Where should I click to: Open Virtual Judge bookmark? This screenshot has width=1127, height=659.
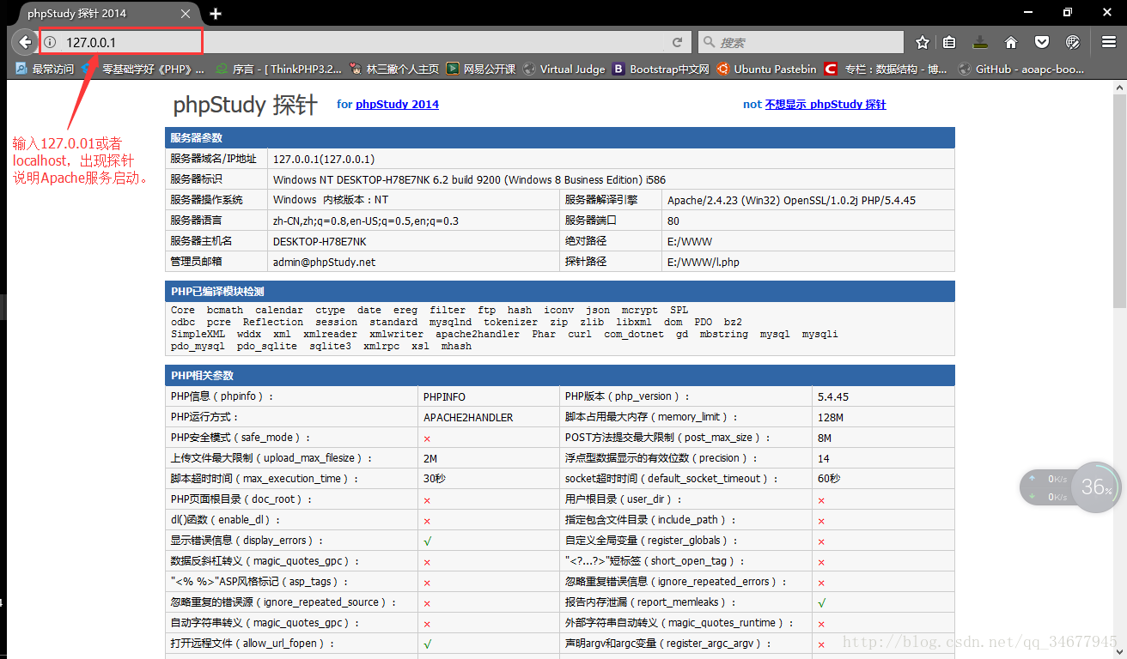pyautogui.click(x=564, y=69)
